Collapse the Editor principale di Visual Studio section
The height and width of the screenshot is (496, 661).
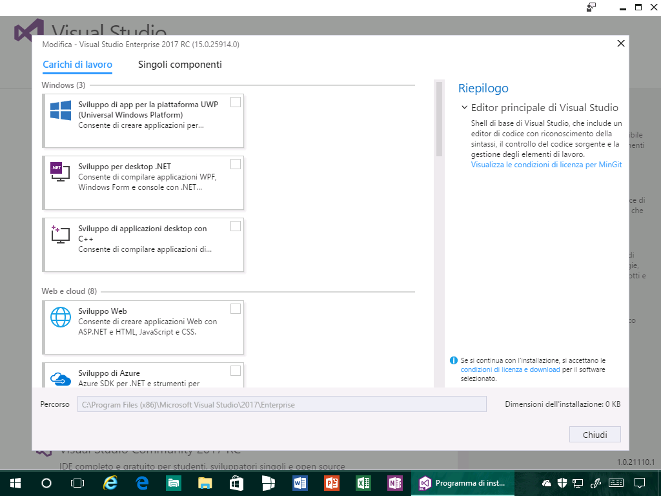[464, 108]
